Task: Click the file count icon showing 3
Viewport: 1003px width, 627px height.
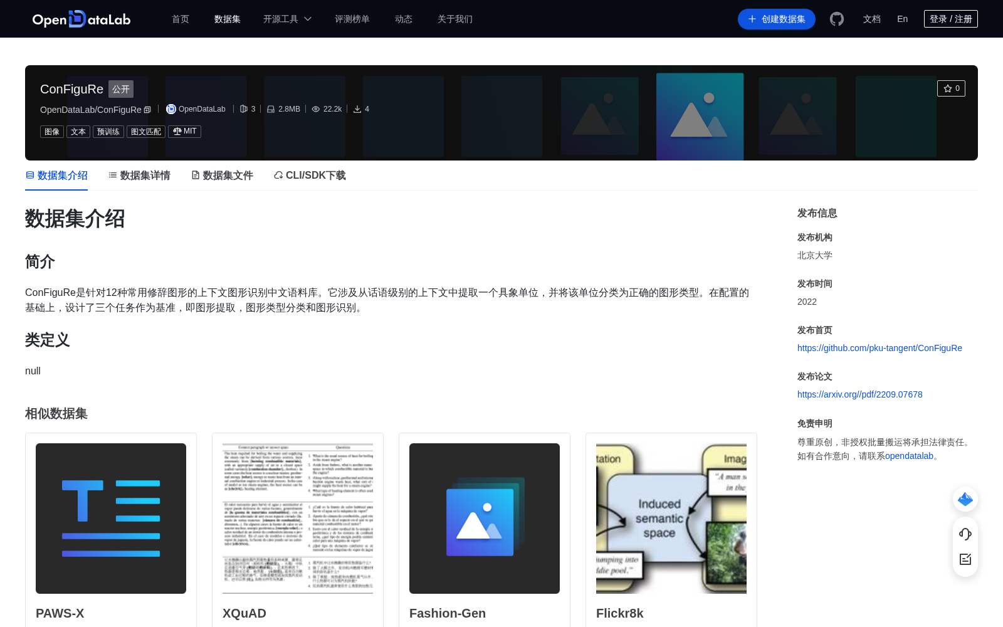Action: click(x=244, y=109)
